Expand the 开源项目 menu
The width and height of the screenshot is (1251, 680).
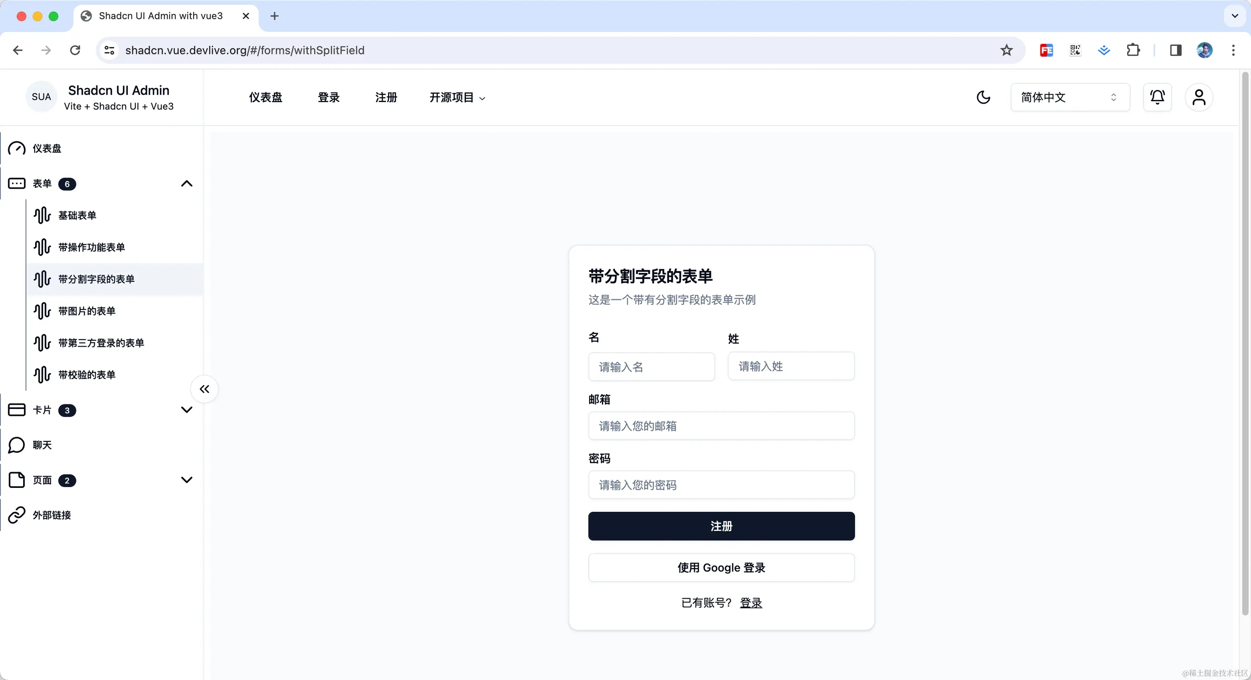pos(456,97)
